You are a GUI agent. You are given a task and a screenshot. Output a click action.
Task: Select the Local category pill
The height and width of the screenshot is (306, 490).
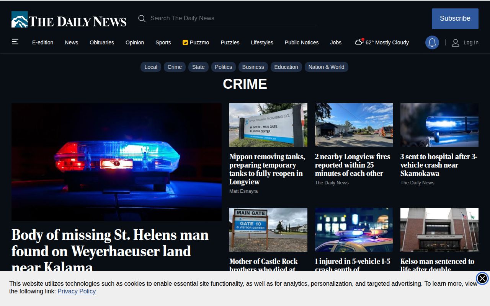[x=151, y=67]
